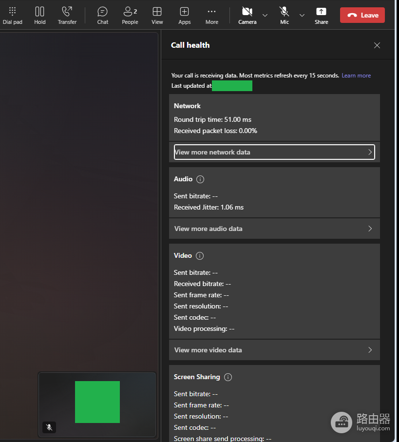Unmute the Mic
399x442 pixels.
[x=285, y=16]
